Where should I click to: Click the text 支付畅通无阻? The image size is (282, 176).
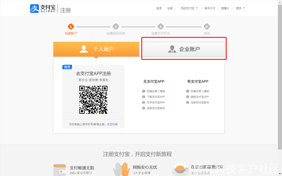point(82,168)
